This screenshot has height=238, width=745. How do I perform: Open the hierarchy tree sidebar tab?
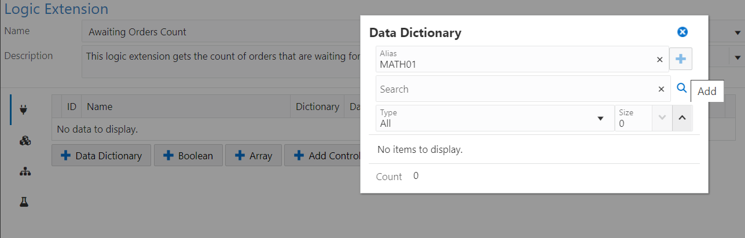point(24,172)
